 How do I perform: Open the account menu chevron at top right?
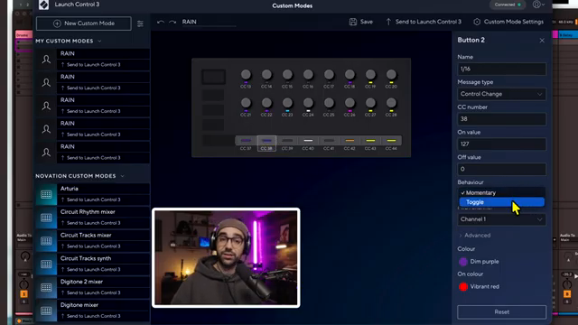(544, 5)
